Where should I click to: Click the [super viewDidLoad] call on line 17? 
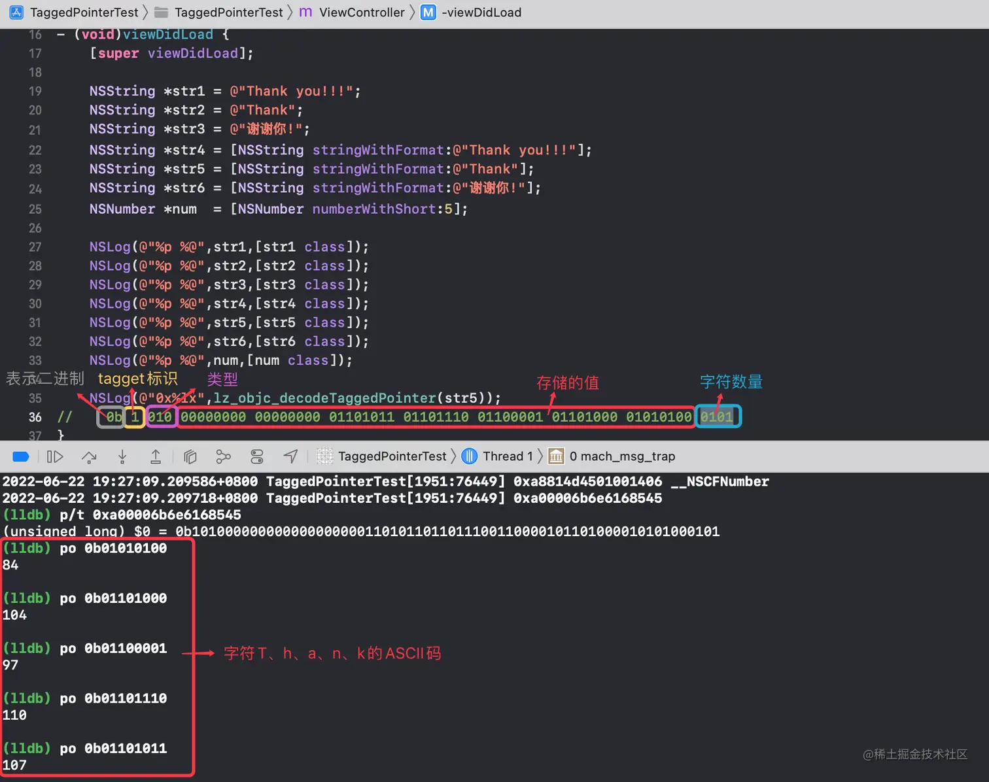pyautogui.click(x=171, y=53)
